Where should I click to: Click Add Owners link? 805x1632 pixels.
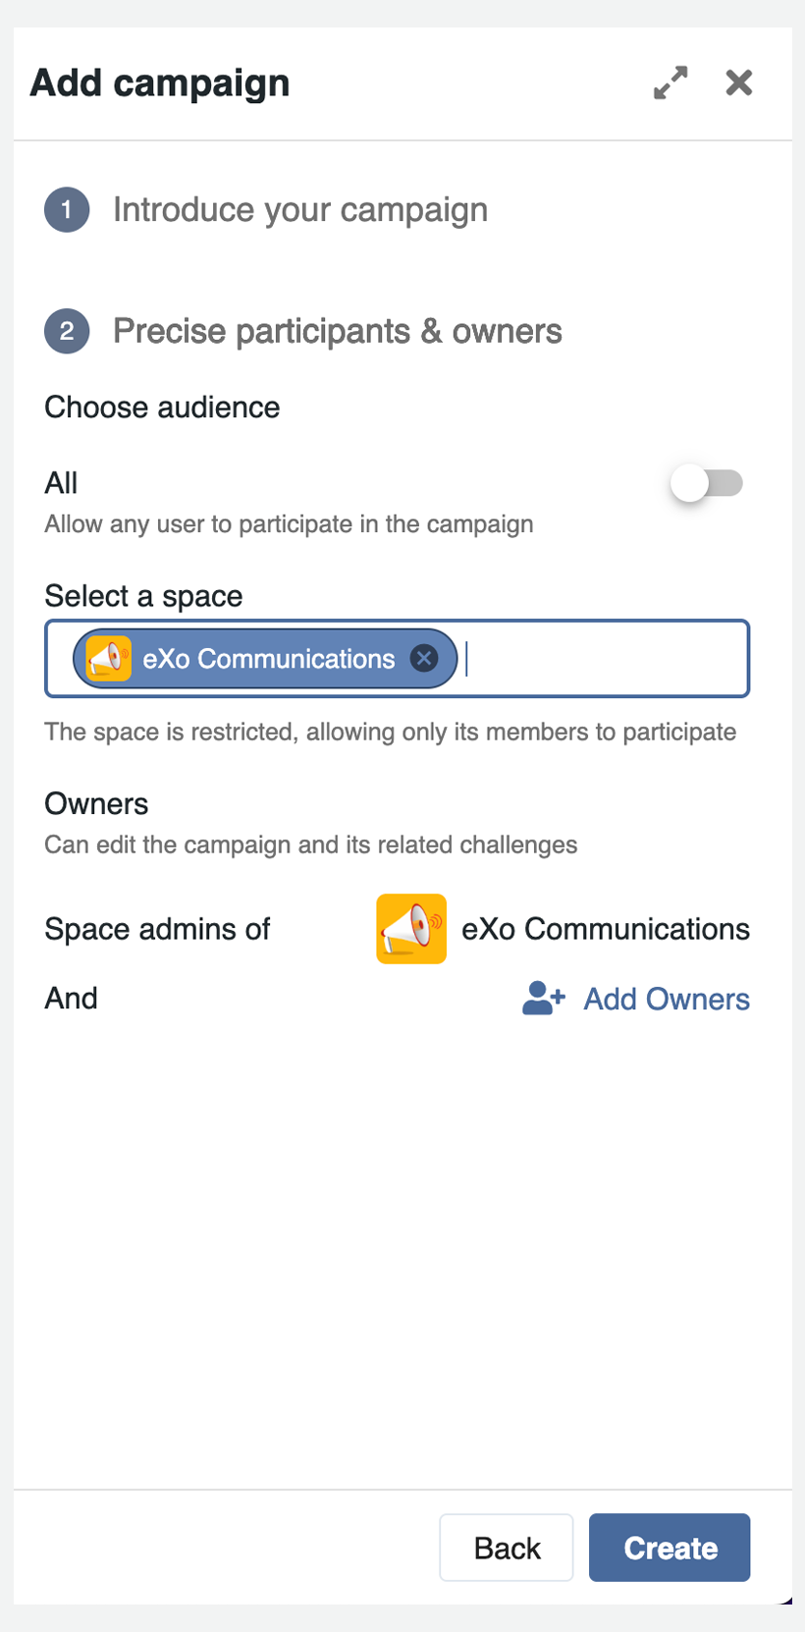point(667,1000)
